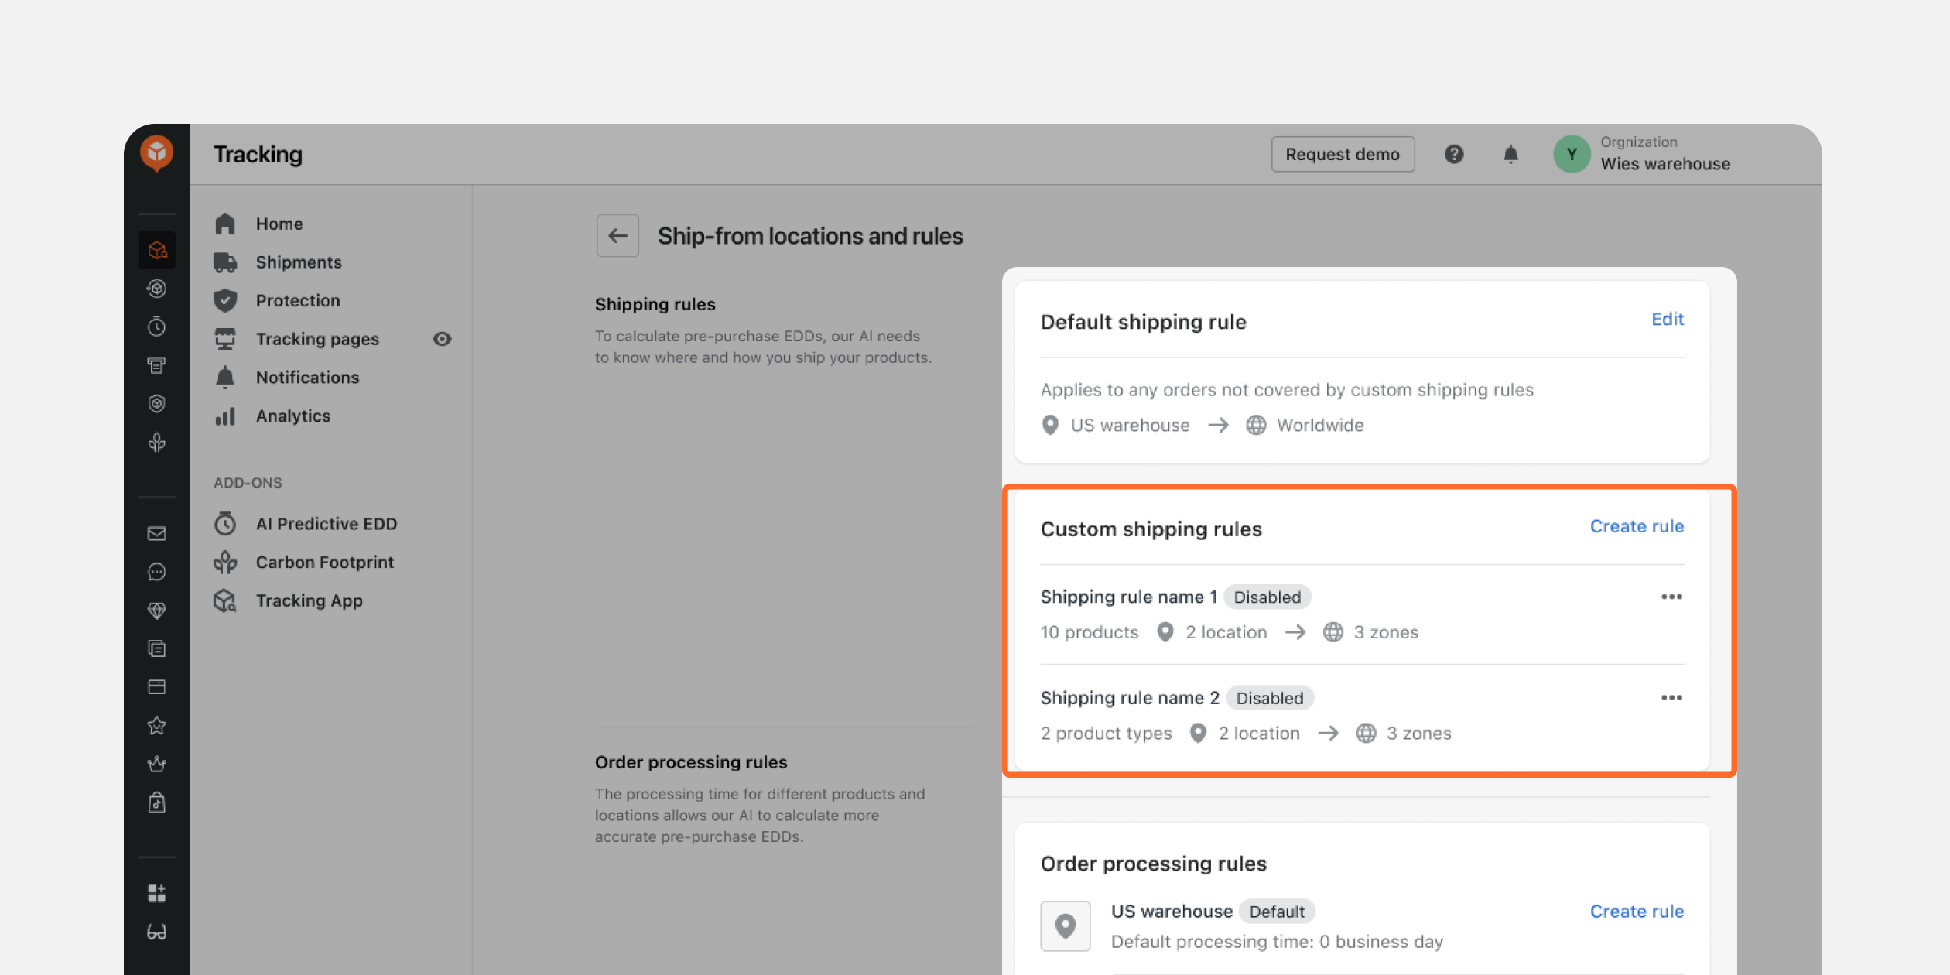Open the add apps grid icon
The width and height of the screenshot is (1950, 975).
tap(156, 893)
